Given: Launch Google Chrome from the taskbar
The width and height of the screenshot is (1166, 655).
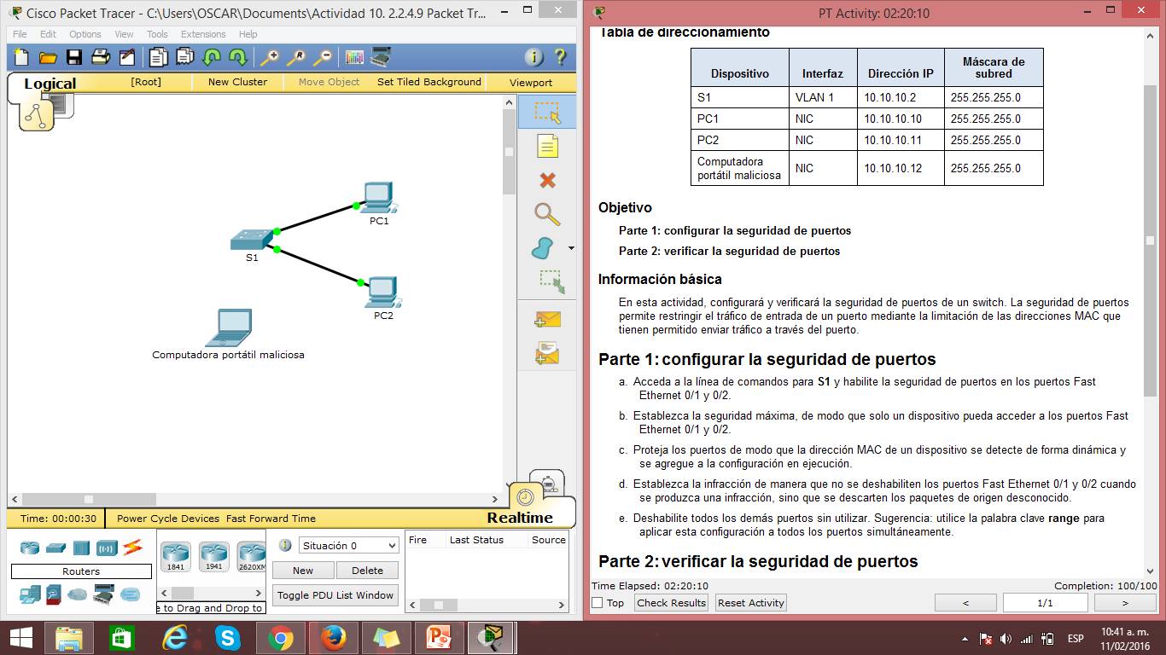Looking at the screenshot, I should click(x=281, y=637).
